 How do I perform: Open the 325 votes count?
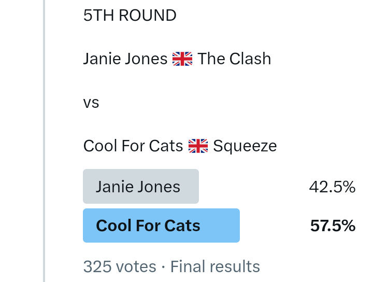pyautogui.click(x=119, y=266)
